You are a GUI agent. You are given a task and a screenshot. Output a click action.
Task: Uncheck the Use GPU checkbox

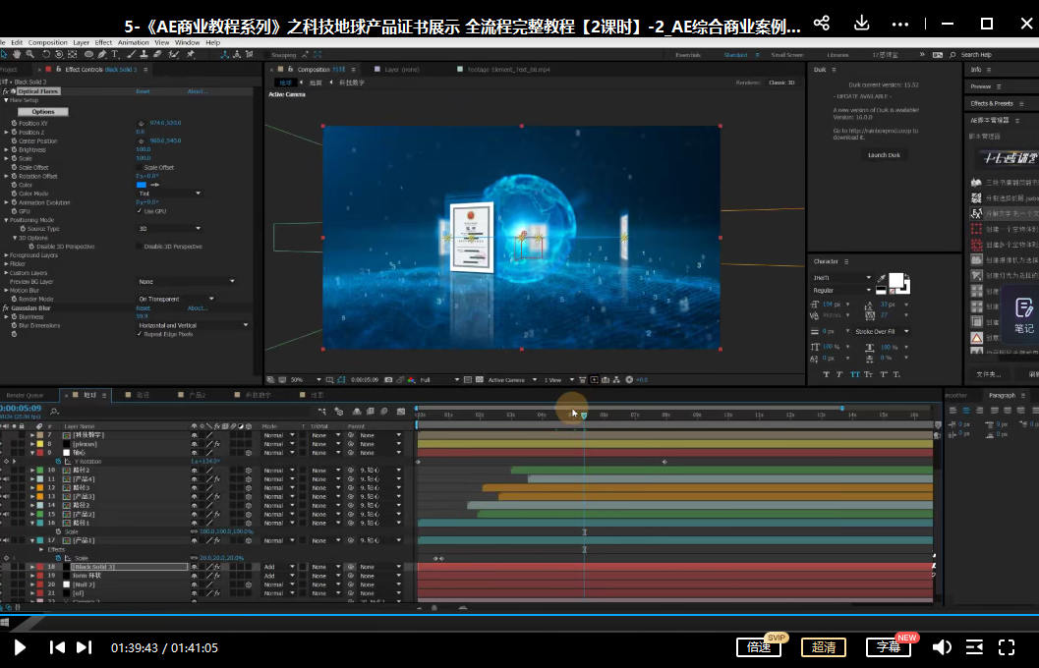pyautogui.click(x=138, y=211)
